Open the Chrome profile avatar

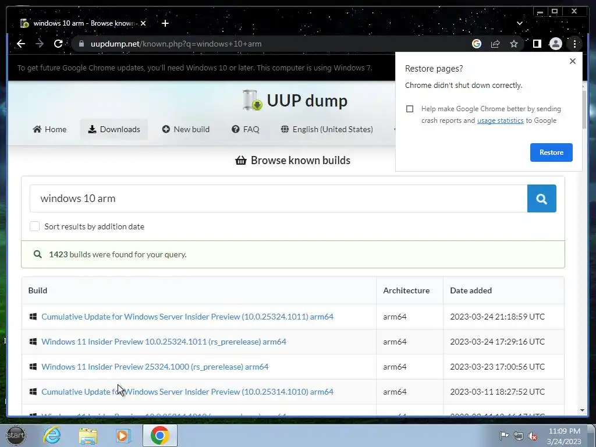coord(555,44)
